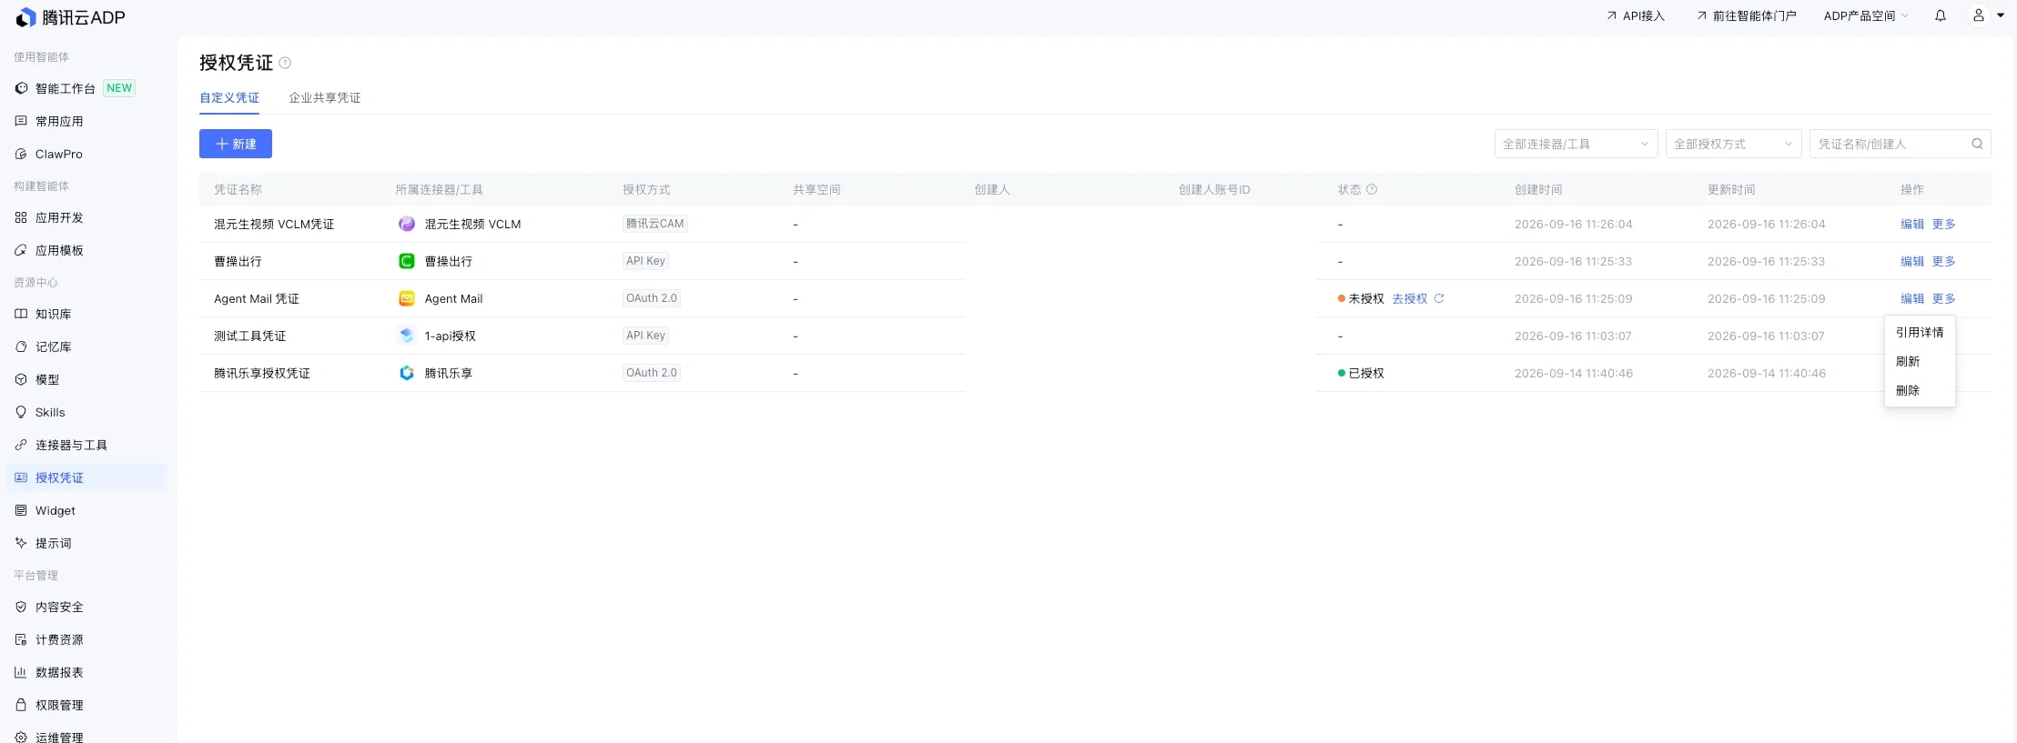Click the info icon beside 状态 column header
Viewport: 2017px width, 743px height.
[1372, 189]
